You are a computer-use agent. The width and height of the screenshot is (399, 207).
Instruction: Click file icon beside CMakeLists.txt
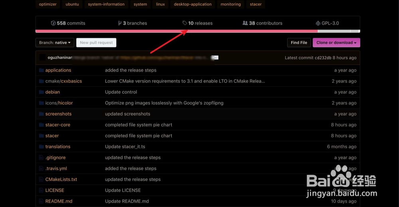[x=41, y=179]
